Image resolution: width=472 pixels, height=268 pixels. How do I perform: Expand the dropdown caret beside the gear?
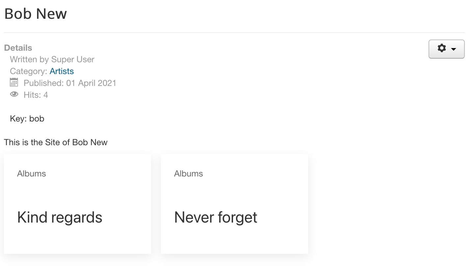click(x=454, y=49)
